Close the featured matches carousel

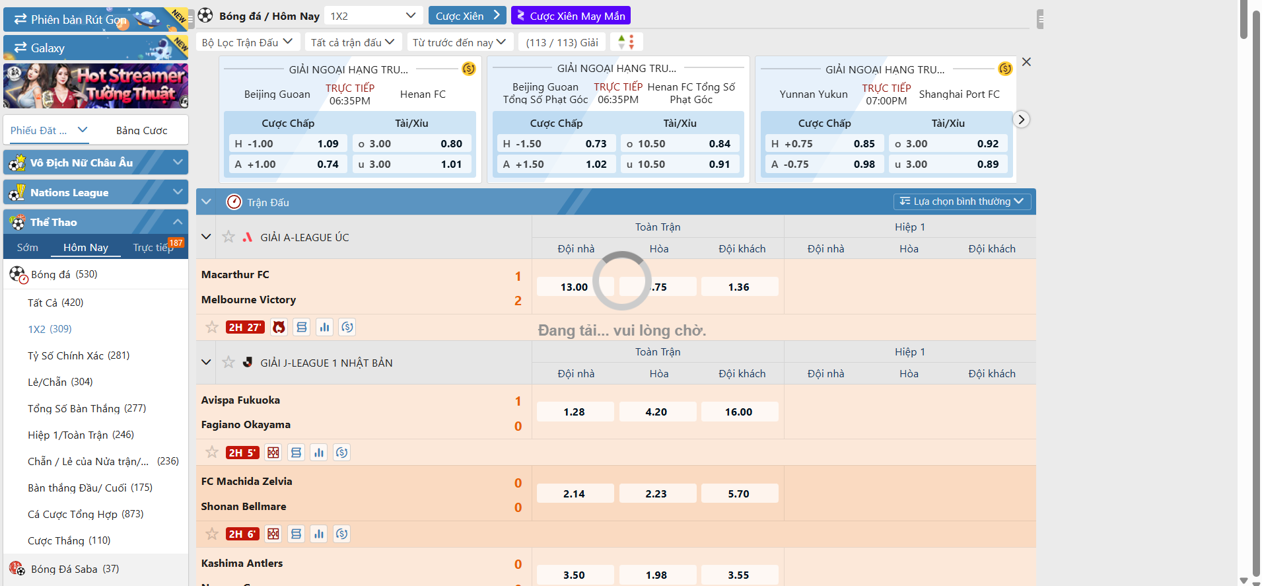point(1026,62)
